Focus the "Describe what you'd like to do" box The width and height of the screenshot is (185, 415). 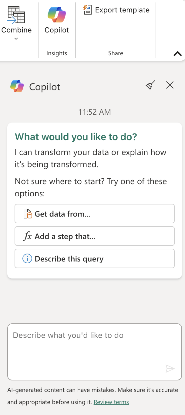click(x=95, y=352)
